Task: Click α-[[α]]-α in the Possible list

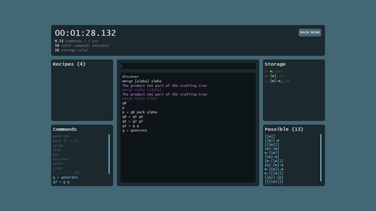Action: tap(274, 169)
